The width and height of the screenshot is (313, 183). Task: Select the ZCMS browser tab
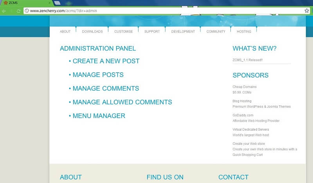26,3
